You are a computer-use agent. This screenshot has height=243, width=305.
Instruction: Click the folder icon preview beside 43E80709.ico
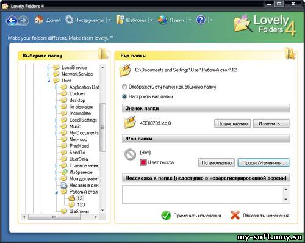click(x=130, y=122)
